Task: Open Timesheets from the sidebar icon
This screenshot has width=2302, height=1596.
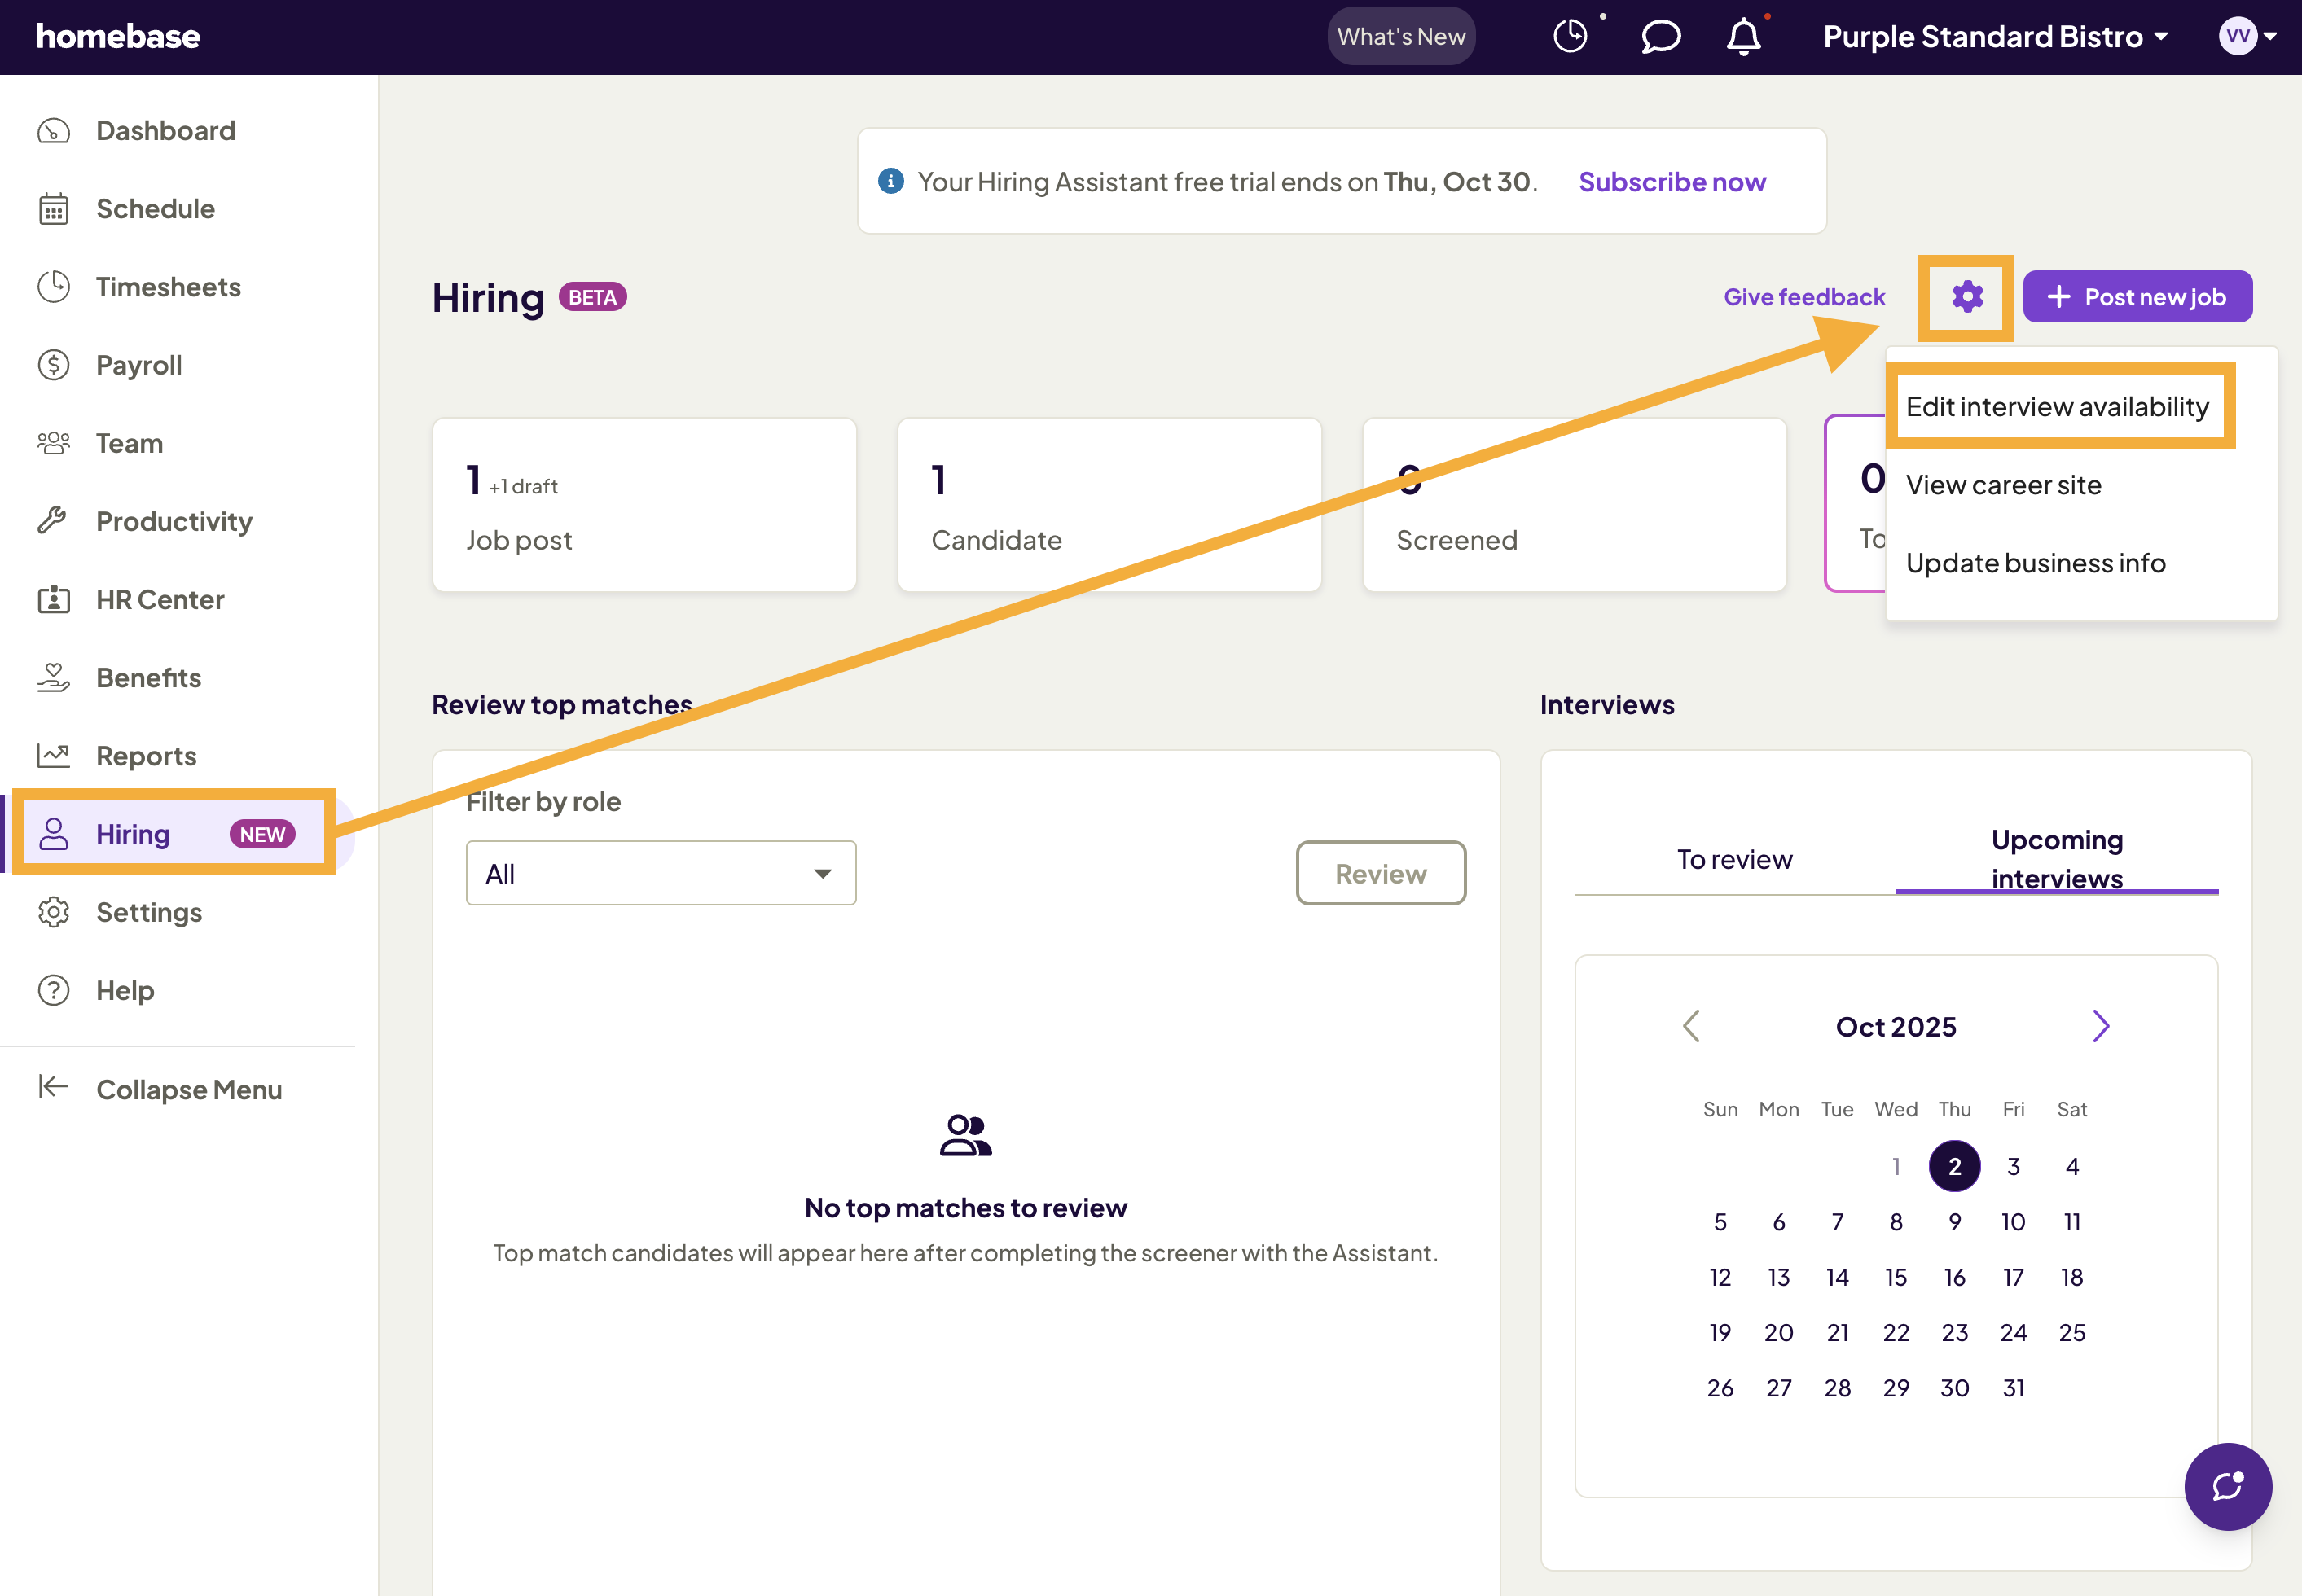Action: click(54, 287)
